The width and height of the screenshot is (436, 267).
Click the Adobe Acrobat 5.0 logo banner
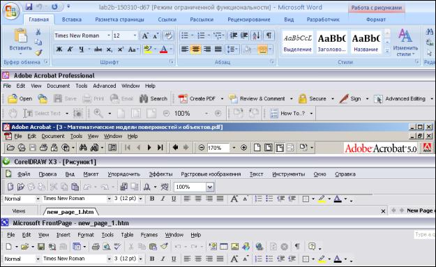(380, 148)
